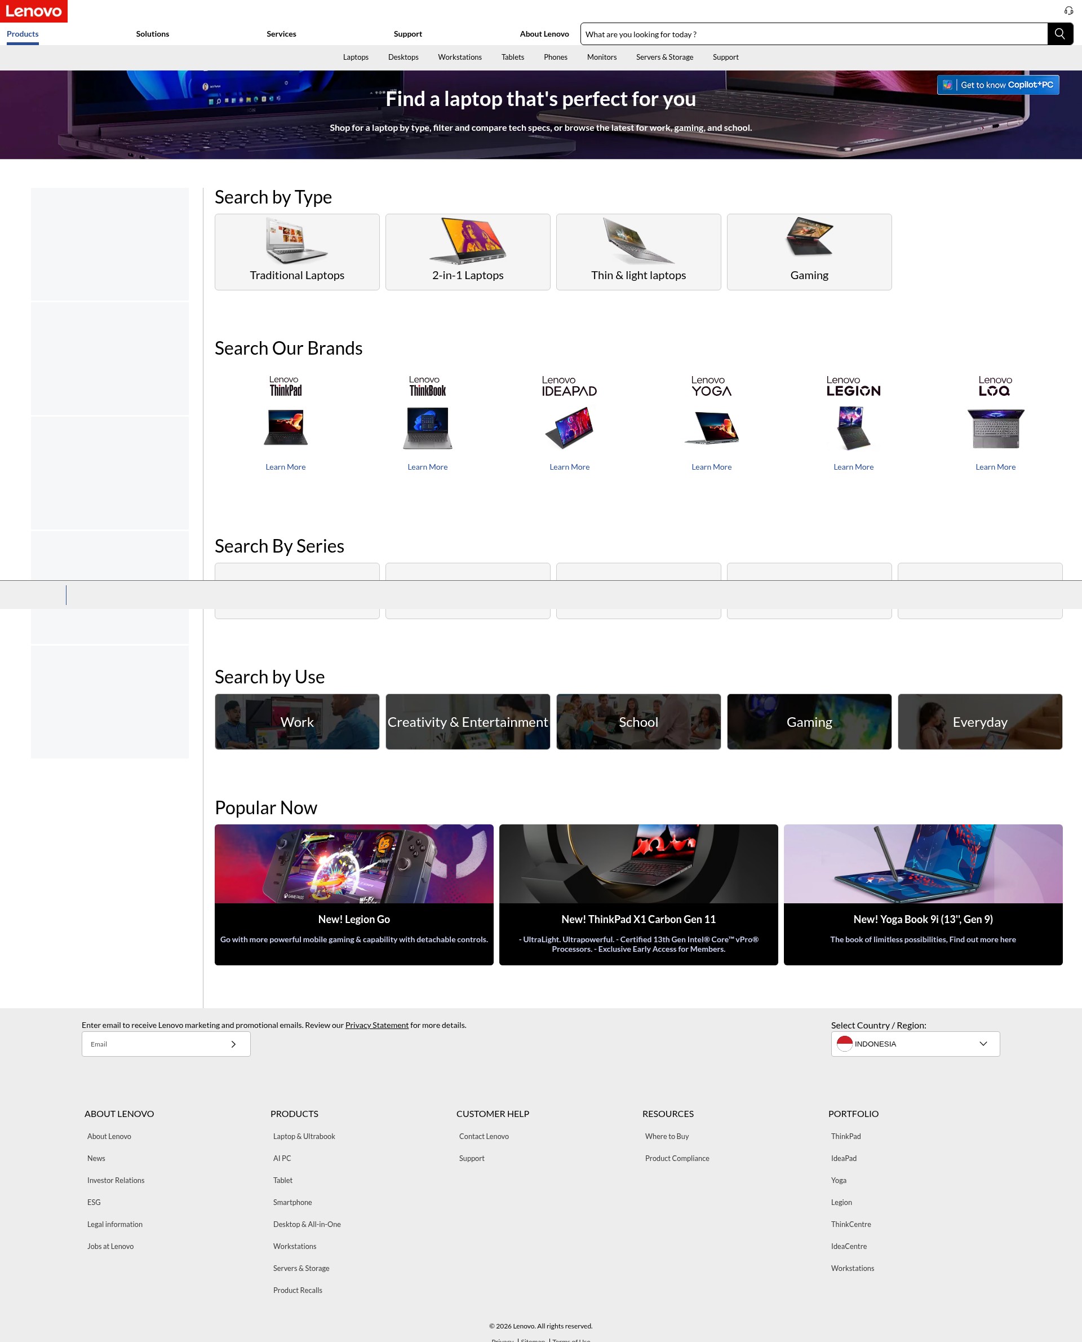
Task: Open the Privacy Statement link
Action: 376,1025
